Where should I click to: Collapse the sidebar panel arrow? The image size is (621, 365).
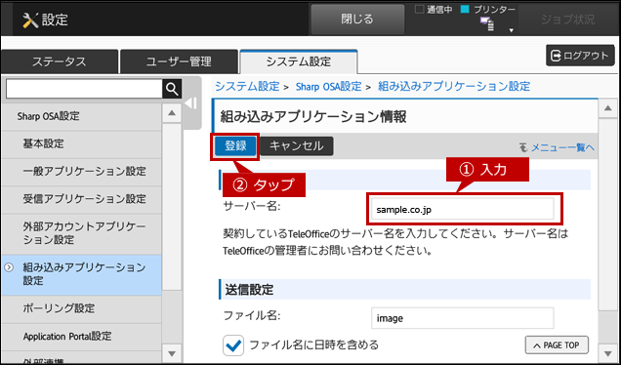click(x=191, y=103)
